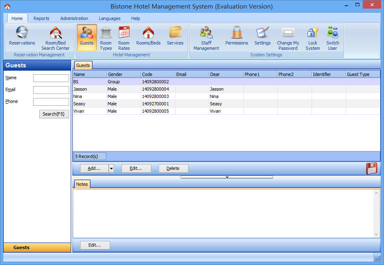Open the Languages ribbon tab
The width and height of the screenshot is (384, 265).
(110, 18)
